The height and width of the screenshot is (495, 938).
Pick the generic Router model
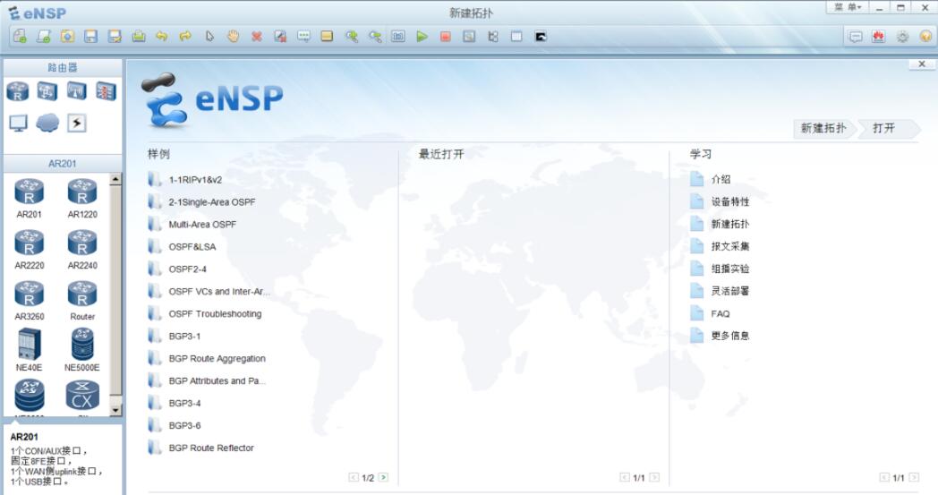tap(82, 301)
